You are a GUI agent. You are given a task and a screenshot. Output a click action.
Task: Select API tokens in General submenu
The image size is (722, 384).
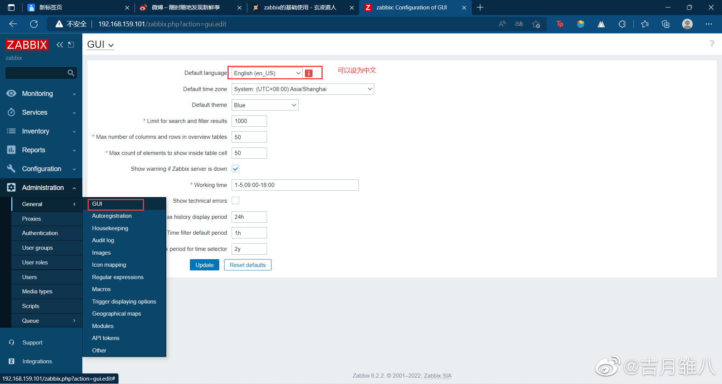point(106,338)
